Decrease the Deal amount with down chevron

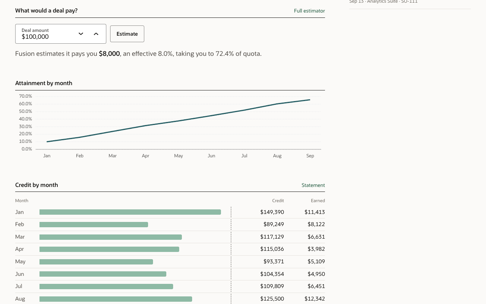click(81, 34)
